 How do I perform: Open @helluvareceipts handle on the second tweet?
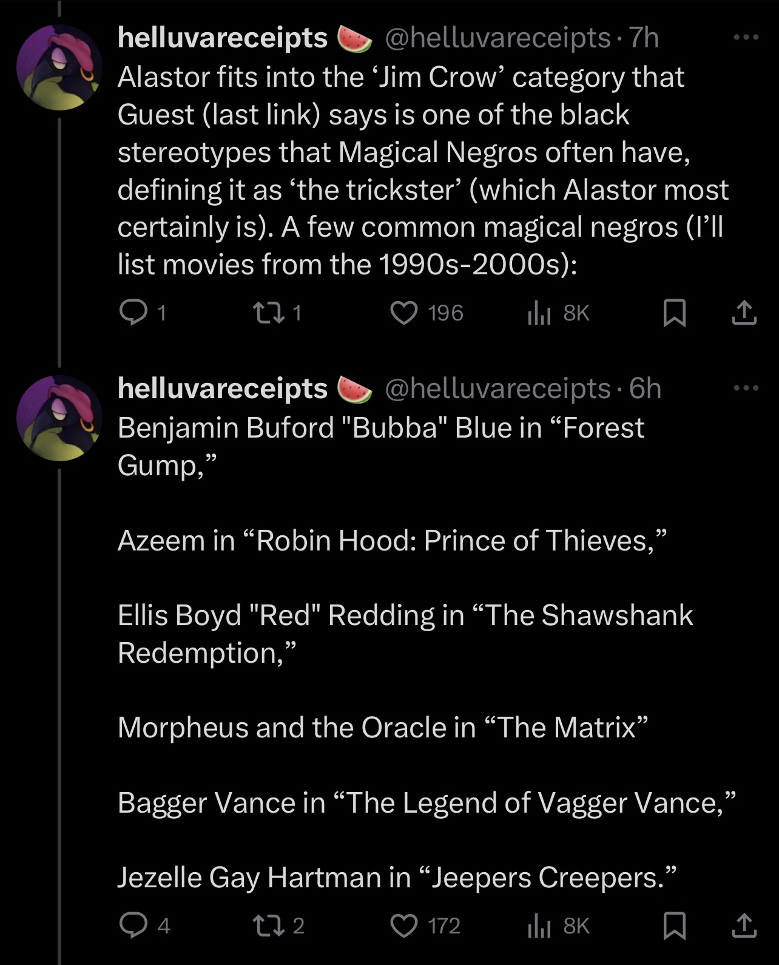(x=497, y=388)
